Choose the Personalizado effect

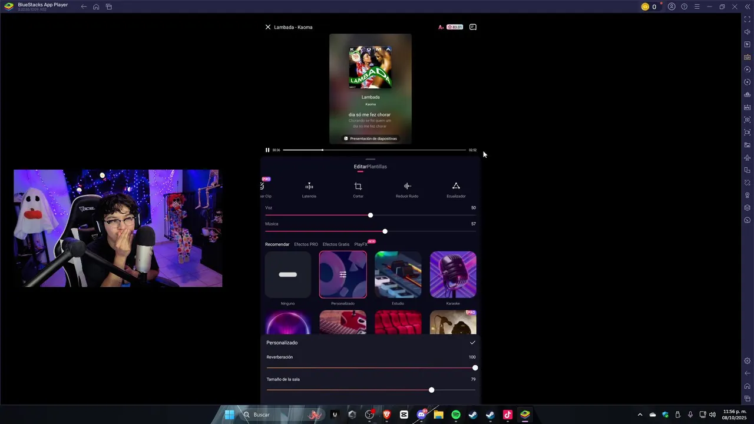click(x=343, y=274)
